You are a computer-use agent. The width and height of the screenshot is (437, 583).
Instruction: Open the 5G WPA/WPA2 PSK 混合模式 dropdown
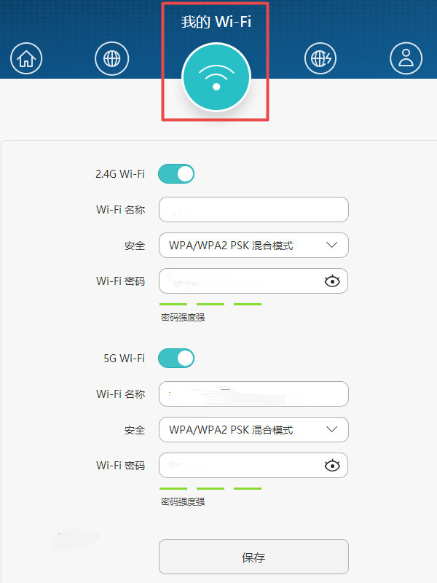(x=253, y=429)
